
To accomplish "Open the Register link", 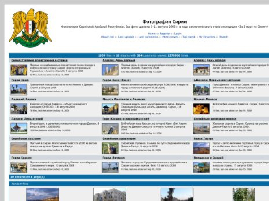I will (165, 33).
